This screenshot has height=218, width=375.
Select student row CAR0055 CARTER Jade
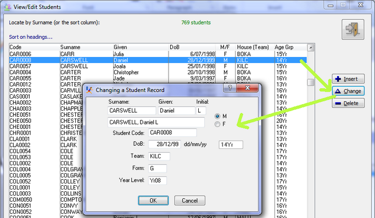(x=158, y=78)
